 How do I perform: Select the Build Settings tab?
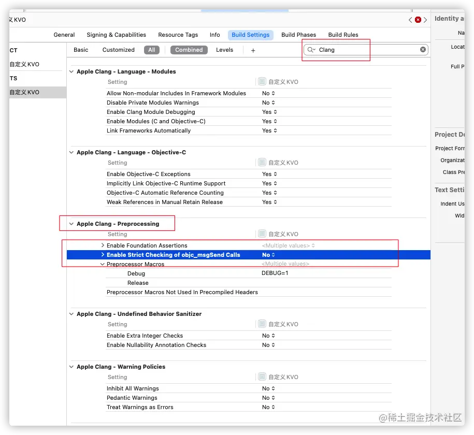point(251,35)
